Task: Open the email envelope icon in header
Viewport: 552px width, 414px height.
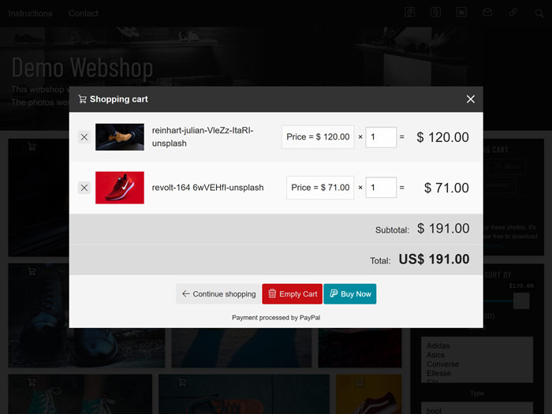Action: pos(487,13)
